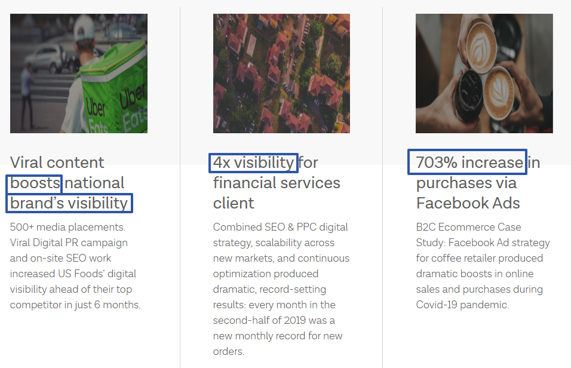Open the coffee cups toast image

[x=484, y=73]
